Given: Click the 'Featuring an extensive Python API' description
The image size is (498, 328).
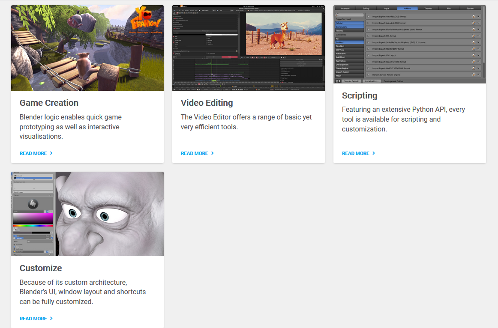Looking at the screenshot, I should [403, 119].
